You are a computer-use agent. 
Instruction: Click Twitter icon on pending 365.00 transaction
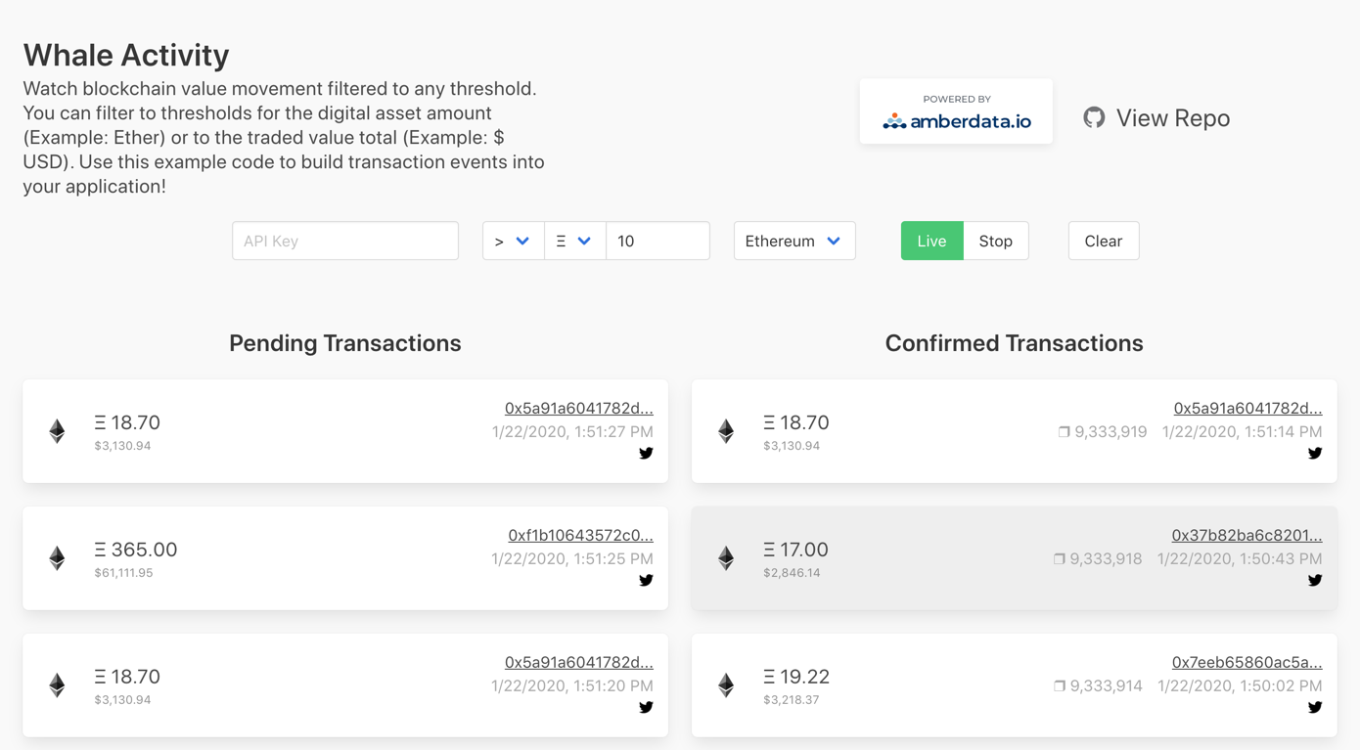tap(646, 580)
